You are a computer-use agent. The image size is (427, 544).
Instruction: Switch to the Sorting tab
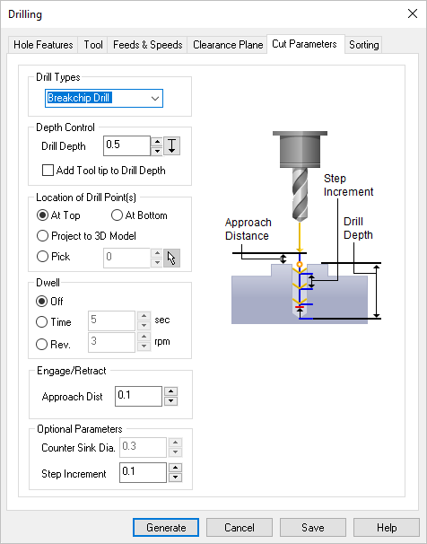[x=363, y=45]
